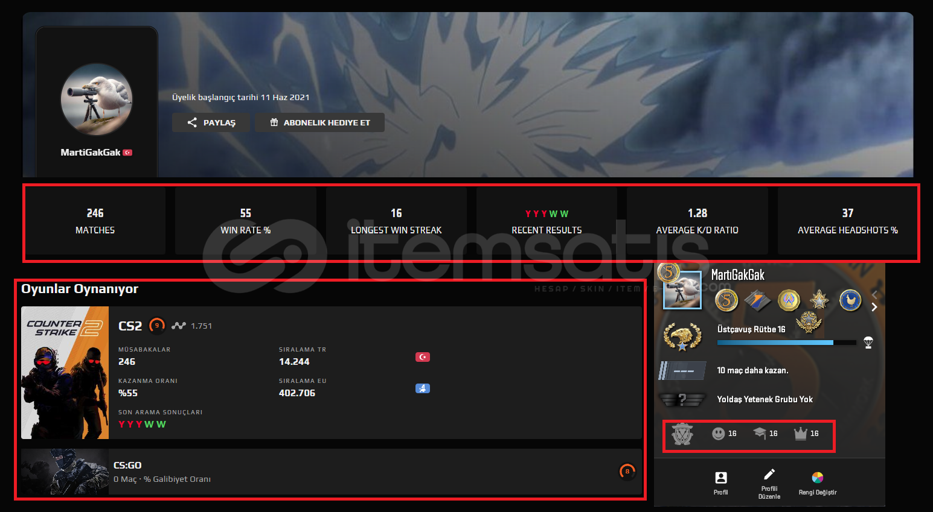Click the ABONELIK HEDIYE ET button

tap(319, 122)
